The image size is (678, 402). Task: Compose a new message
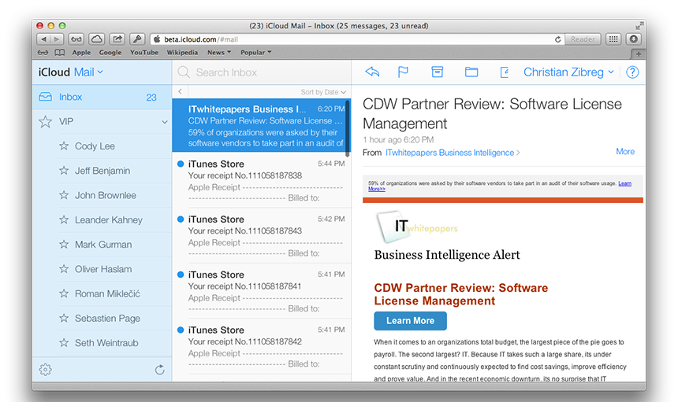(x=505, y=72)
